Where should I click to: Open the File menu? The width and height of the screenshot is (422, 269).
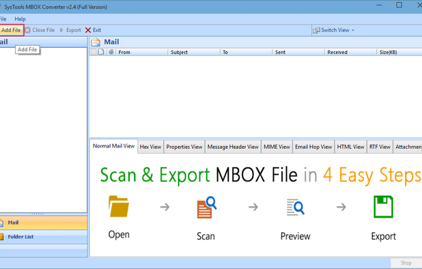(x=3, y=19)
